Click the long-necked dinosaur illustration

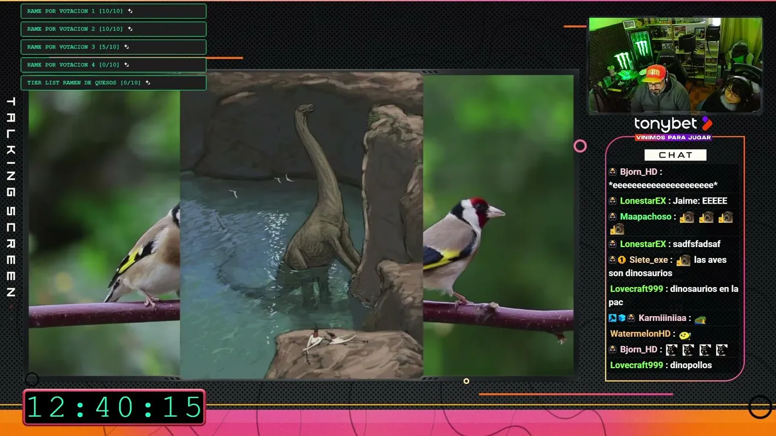point(301,225)
